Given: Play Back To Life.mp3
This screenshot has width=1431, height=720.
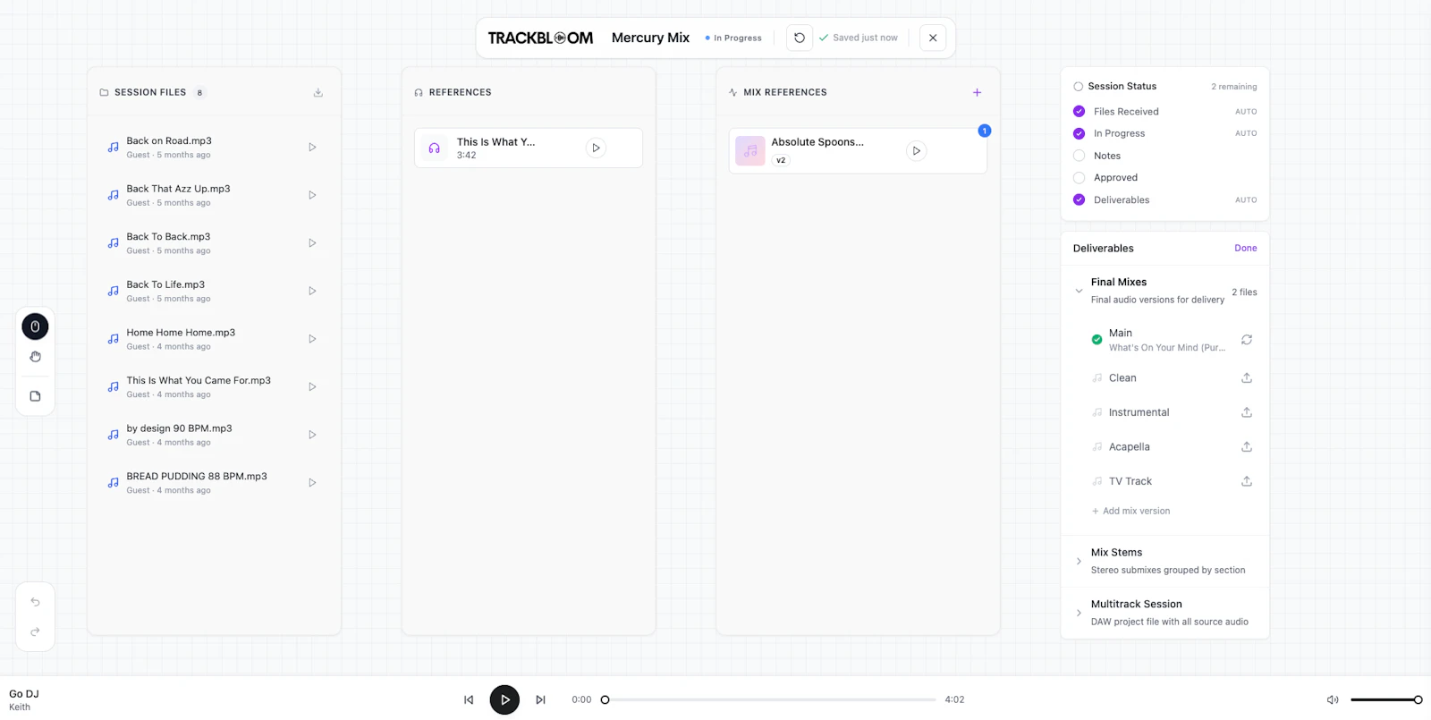Looking at the screenshot, I should tap(312, 291).
